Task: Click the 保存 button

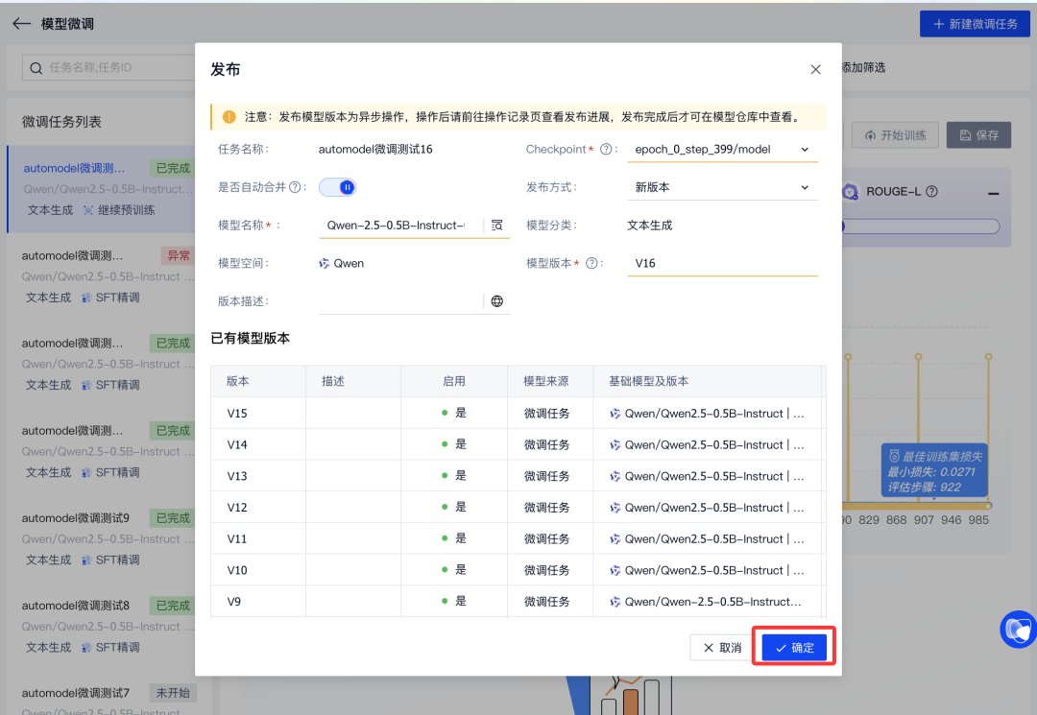Action: pyautogui.click(x=978, y=134)
